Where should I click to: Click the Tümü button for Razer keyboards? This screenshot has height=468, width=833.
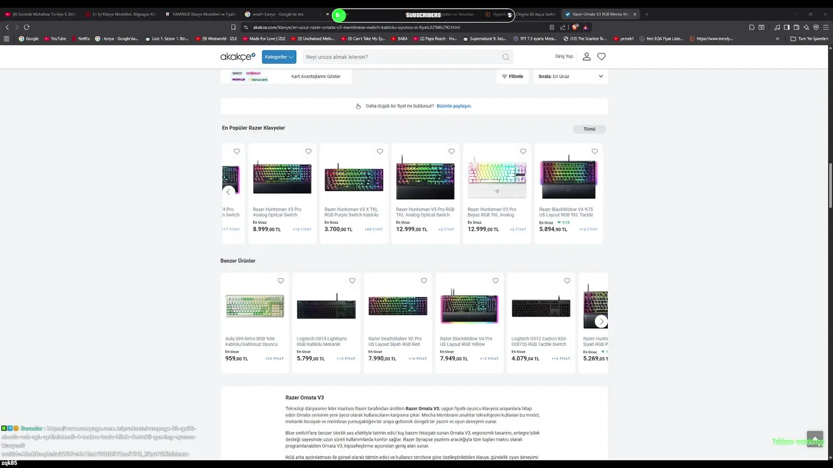[590, 129]
